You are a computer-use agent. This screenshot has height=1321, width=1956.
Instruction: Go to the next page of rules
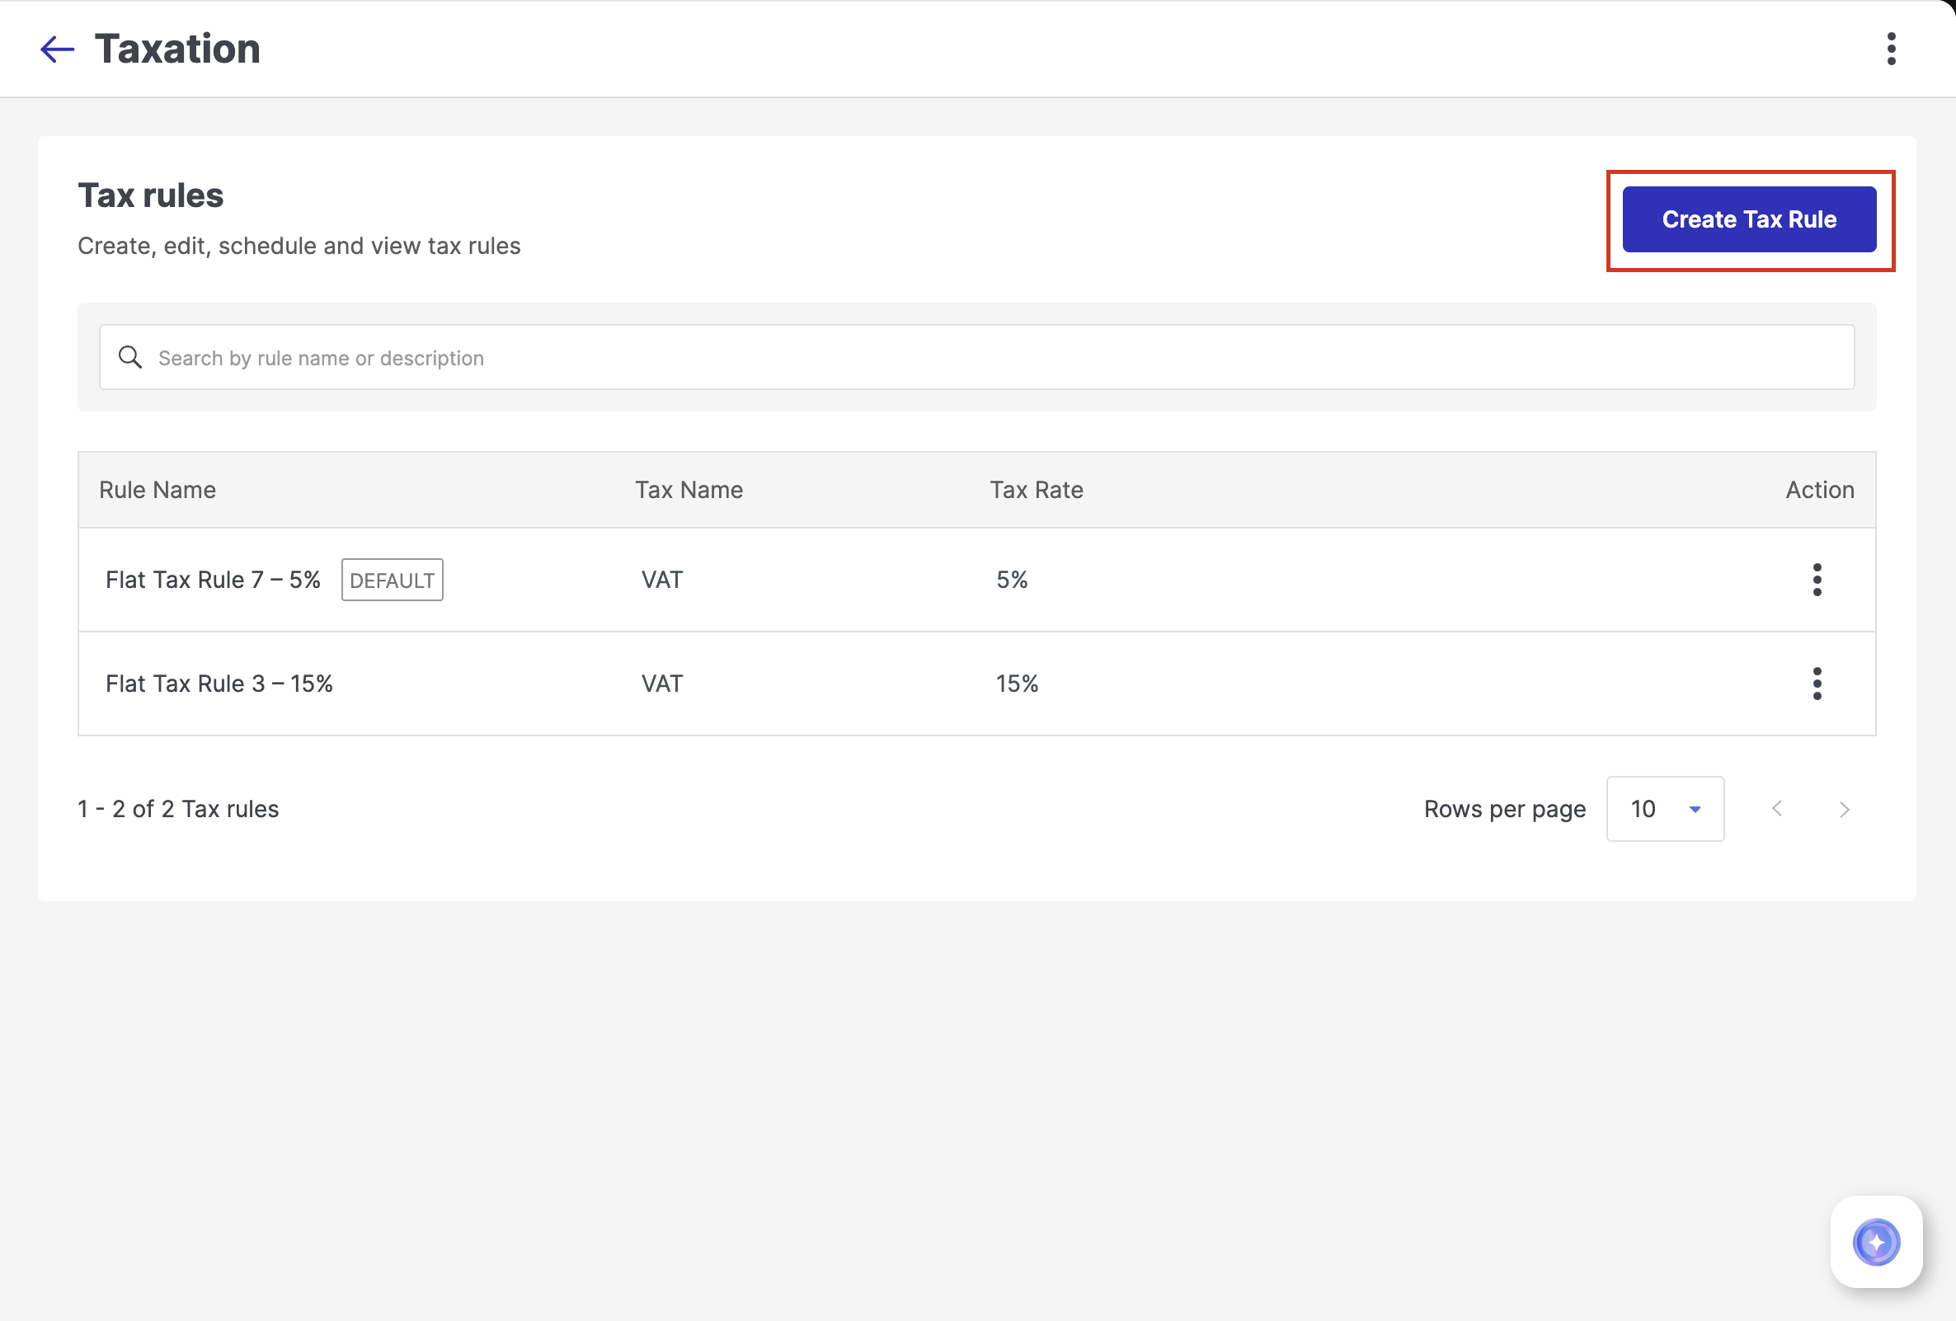(1844, 810)
